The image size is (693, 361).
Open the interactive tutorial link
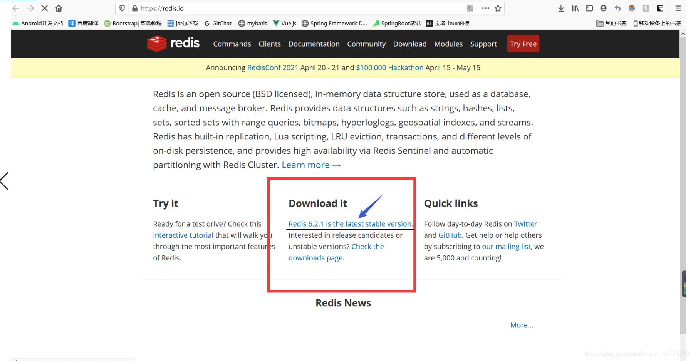coord(183,235)
